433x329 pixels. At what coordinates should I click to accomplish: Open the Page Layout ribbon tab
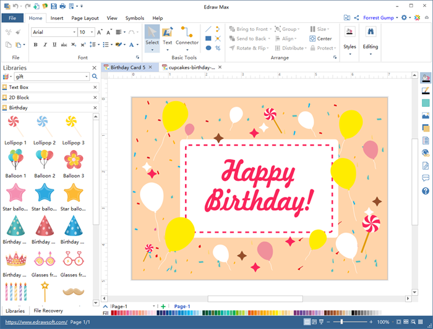click(x=85, y=19)
